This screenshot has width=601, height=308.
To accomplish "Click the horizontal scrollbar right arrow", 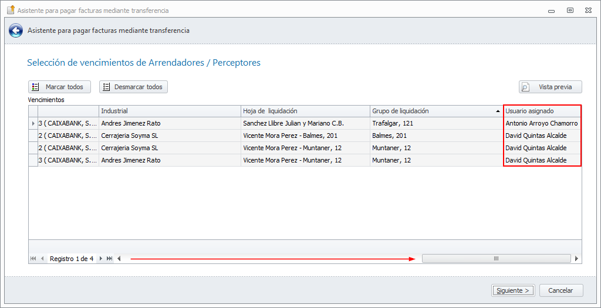I will pos(576,259).
